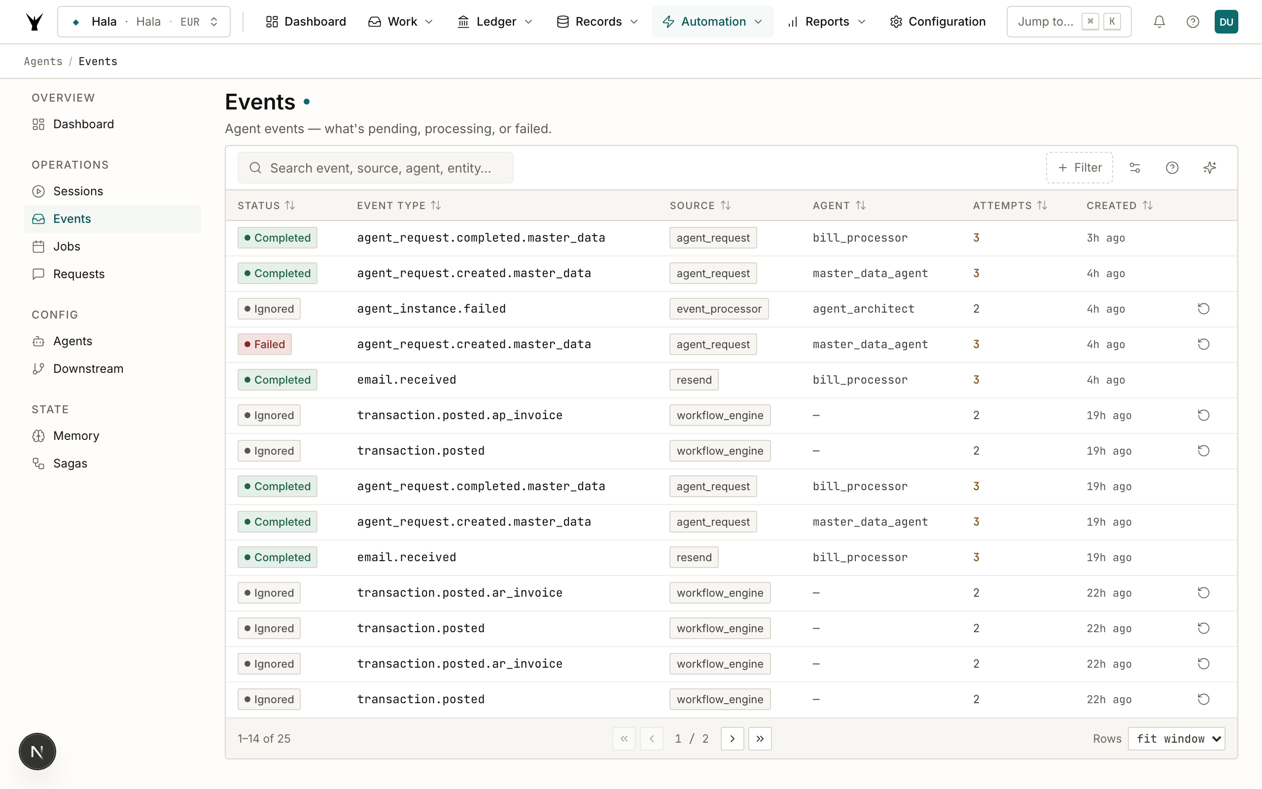Select the 3h ago completed master_data event

731,238
